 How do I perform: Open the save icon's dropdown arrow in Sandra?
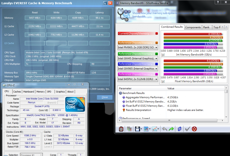tap(141, 129)
